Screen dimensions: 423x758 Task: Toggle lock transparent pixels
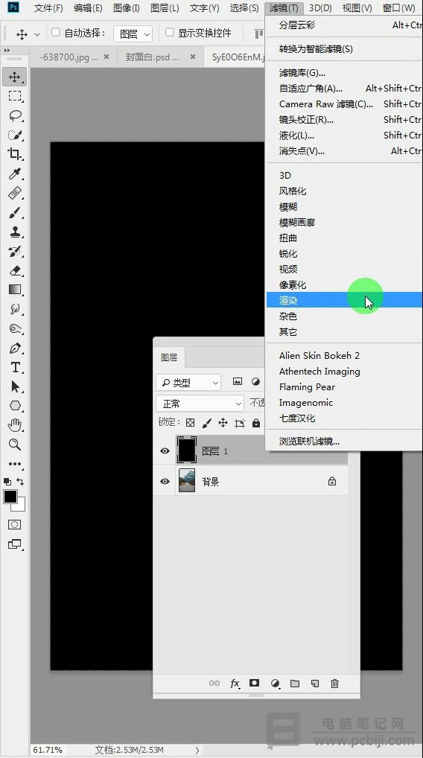(x=191, y=423)
